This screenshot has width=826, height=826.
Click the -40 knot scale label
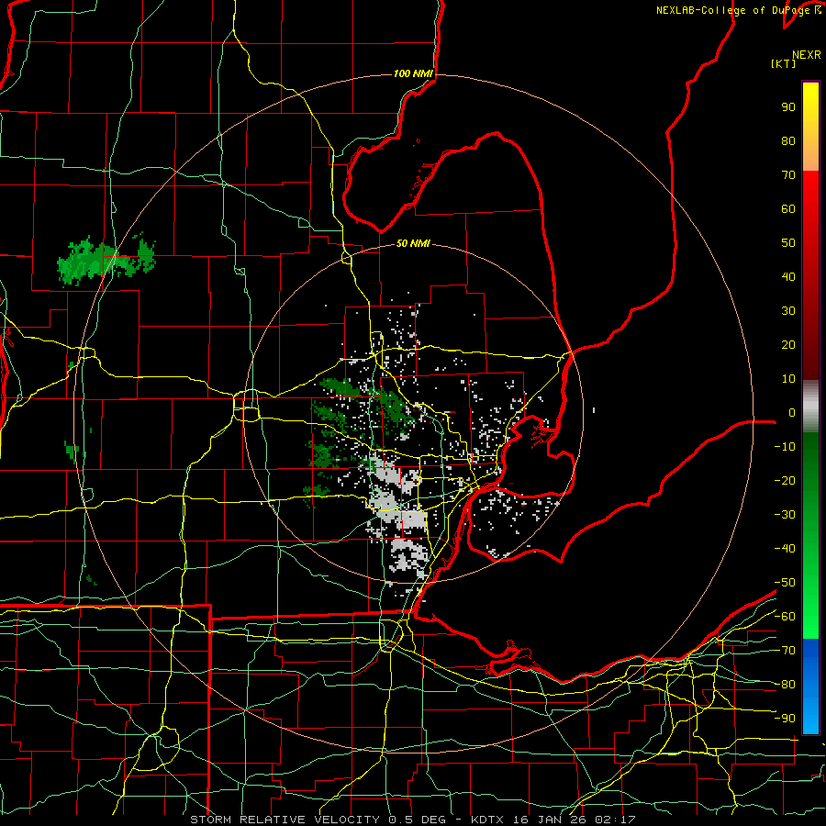point(785,549)
